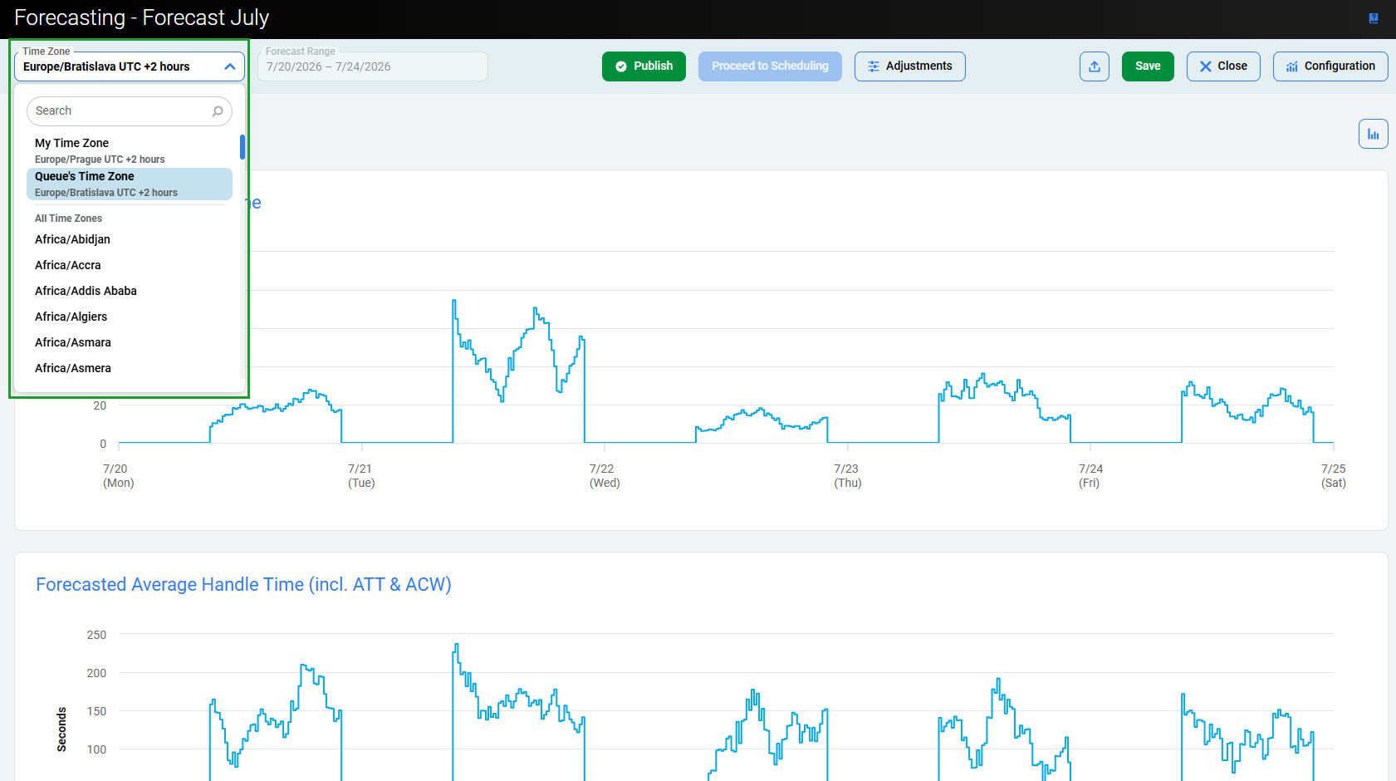Click the Seconds axis label

(x=61, y=729)
